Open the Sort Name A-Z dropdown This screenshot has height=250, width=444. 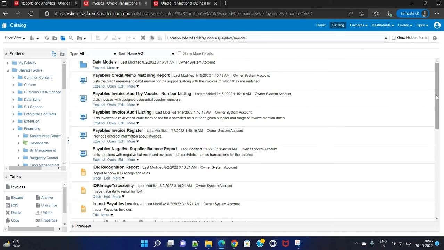point(150,53)
